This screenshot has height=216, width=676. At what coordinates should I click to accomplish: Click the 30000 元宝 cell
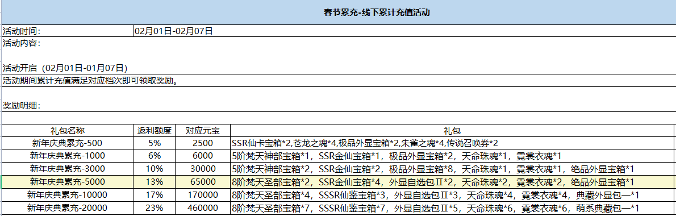203,169
